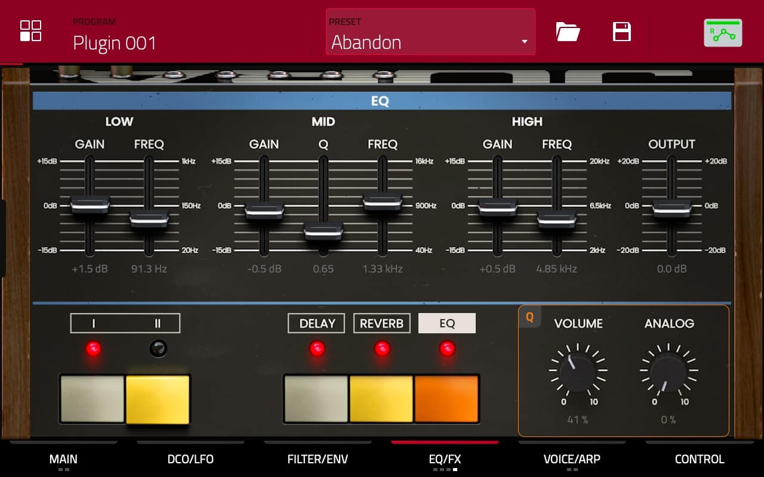
Task: Click the save preset icon
Action: pos(621,32)
